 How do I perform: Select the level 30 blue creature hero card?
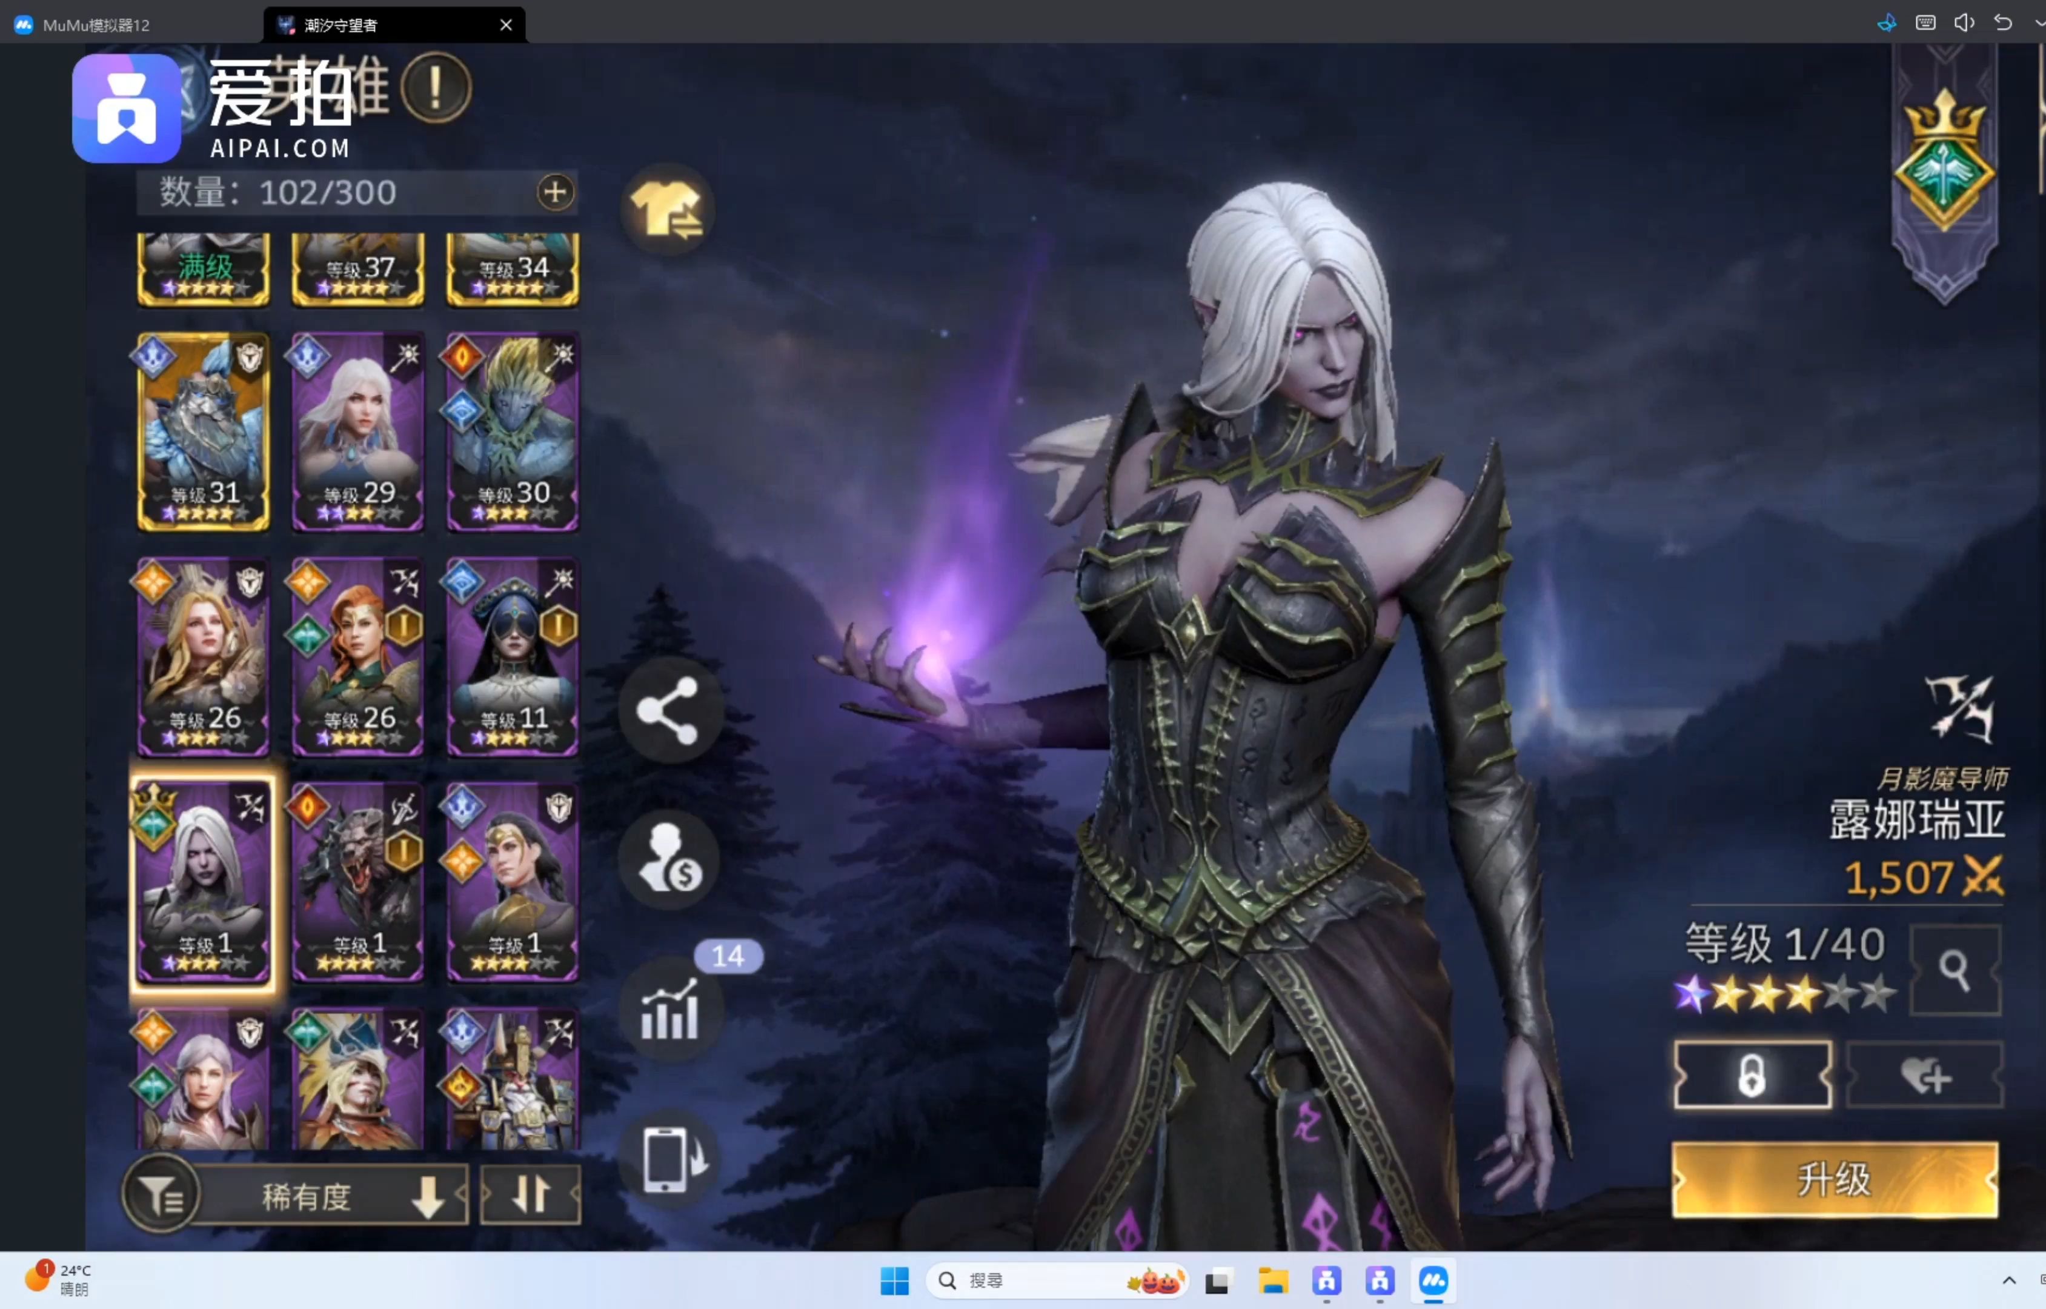tap(513, 431)
